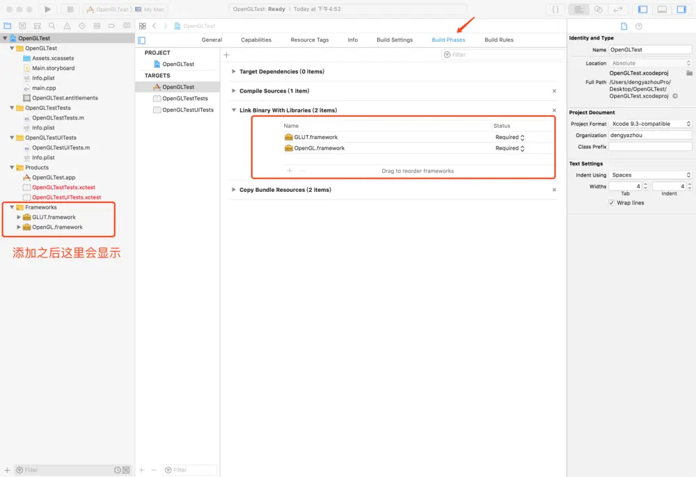Toggle the navigator panel visibility
The image size is (696, 477).
click(642, 9)
